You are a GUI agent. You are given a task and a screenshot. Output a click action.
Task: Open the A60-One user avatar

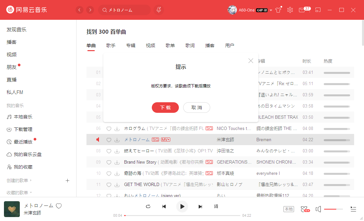pos(232,10)
